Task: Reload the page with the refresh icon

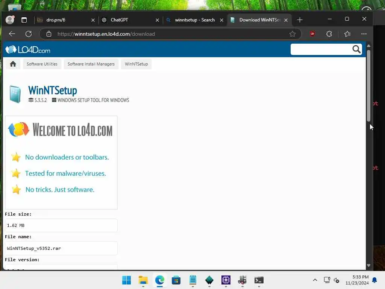Action: 29,34
